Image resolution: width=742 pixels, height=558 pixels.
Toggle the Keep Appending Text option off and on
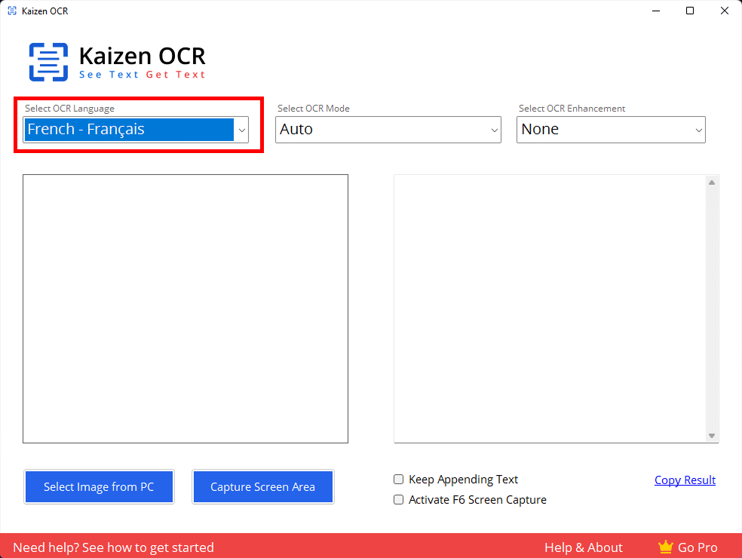398,480
